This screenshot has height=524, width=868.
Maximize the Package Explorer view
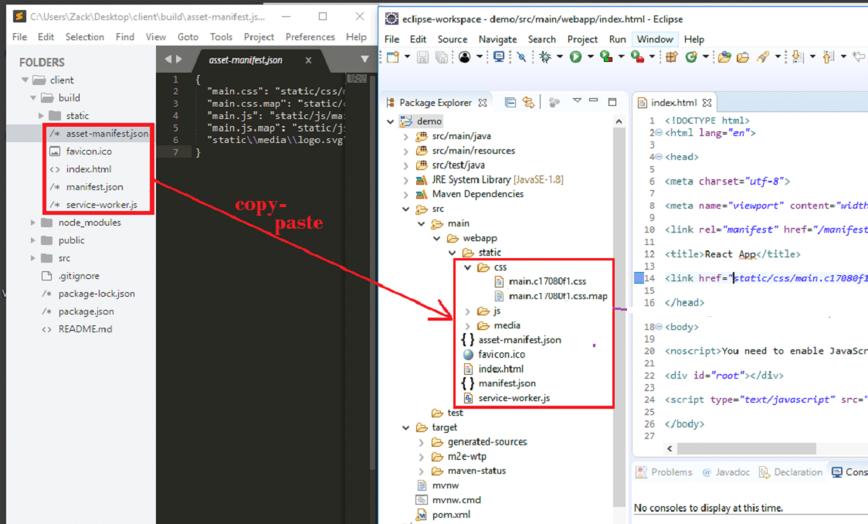coord(612,102)
